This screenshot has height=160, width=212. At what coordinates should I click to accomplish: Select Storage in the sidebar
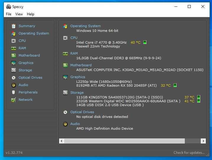tap(25, 70)
